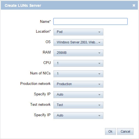Click the Create LUNs Server title bar
This screenshot has height=139, width=139.
point(69,5)
